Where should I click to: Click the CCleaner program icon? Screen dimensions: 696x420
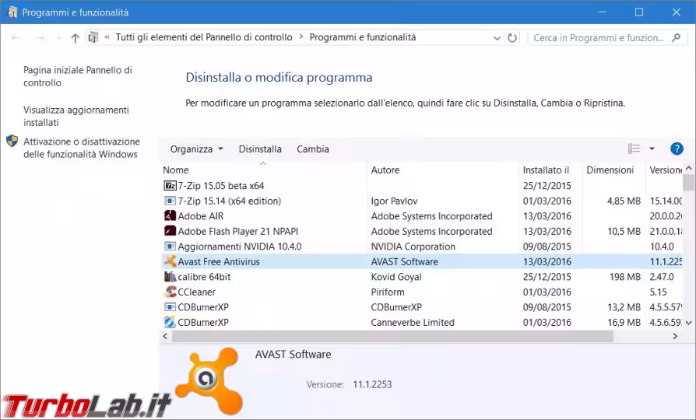tap(170, 292)
